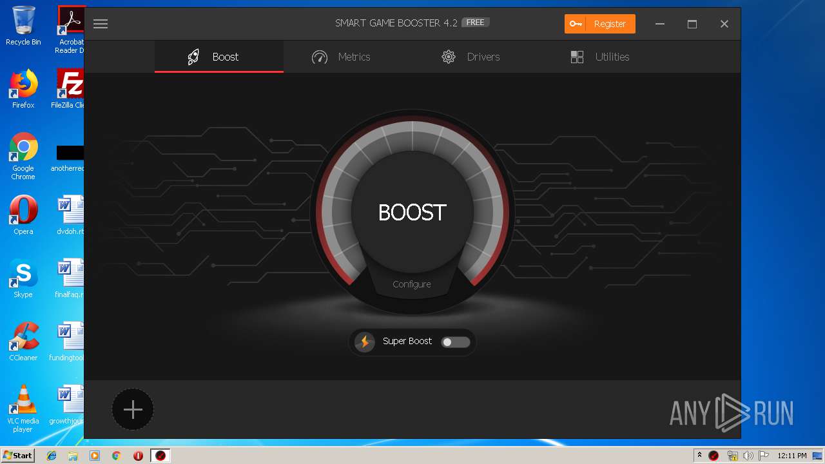Go to the Drivers tab
825x464 pixels.
471,57
